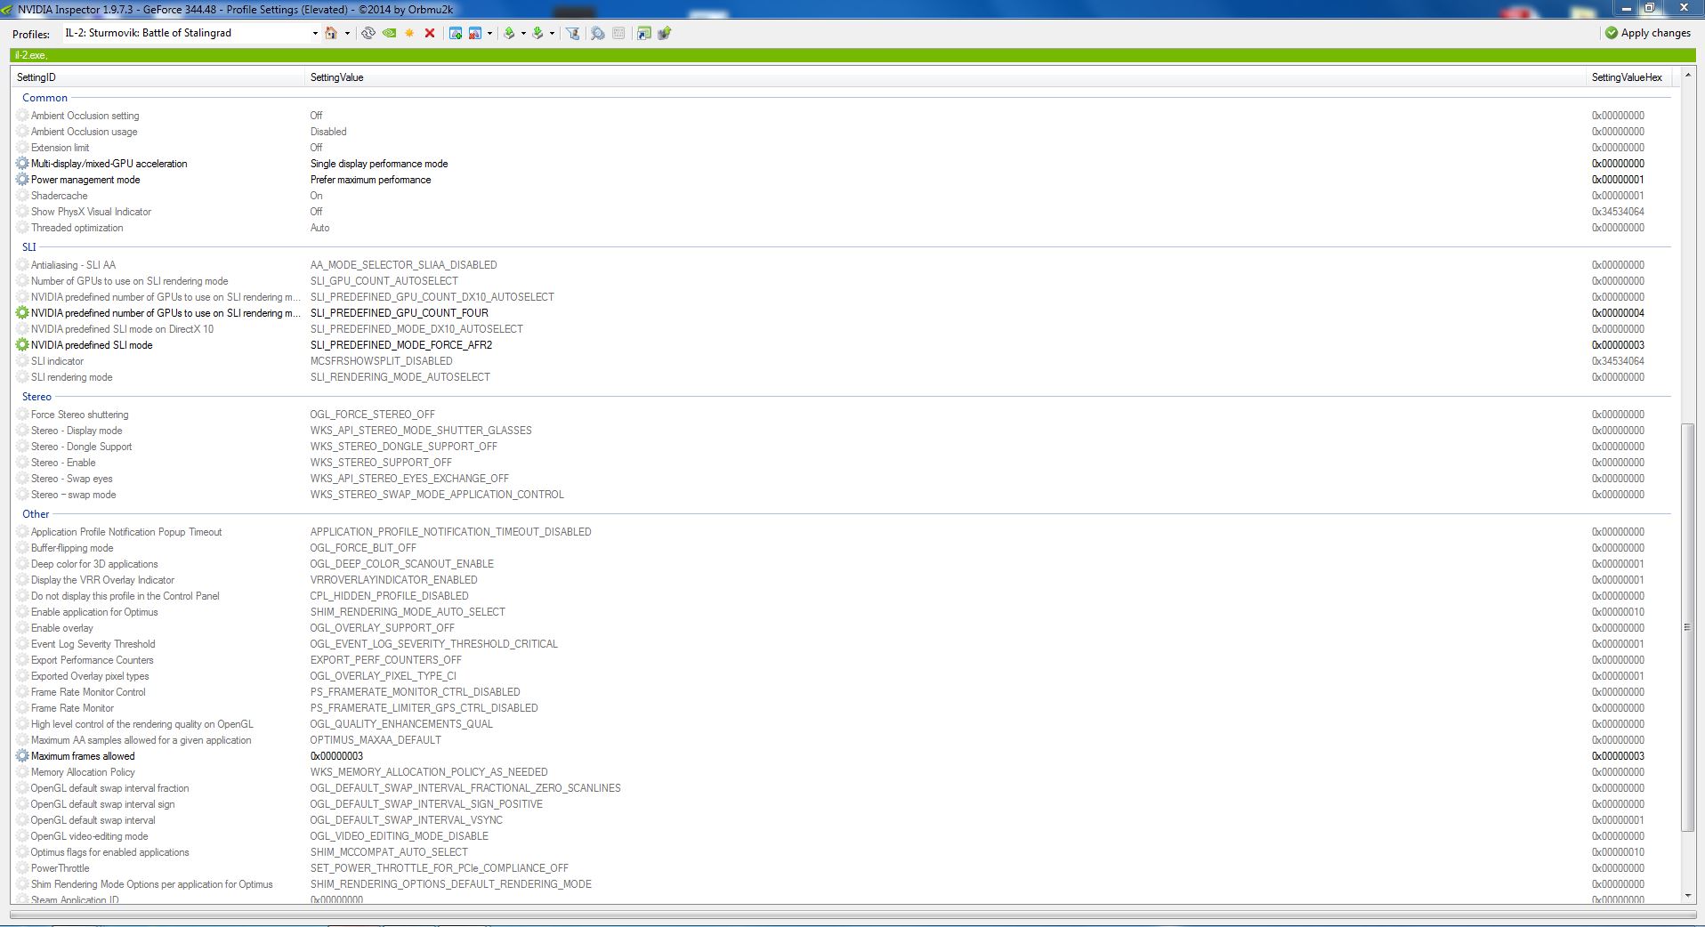Select value SLI_PREDEFINED_GPU_COUNT_FOUR

[400, 313]
